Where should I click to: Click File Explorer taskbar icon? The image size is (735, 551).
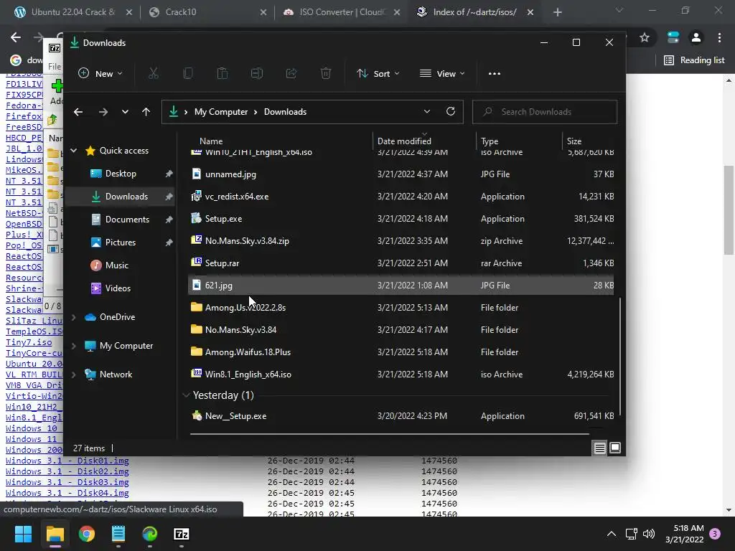pos(55,534)
